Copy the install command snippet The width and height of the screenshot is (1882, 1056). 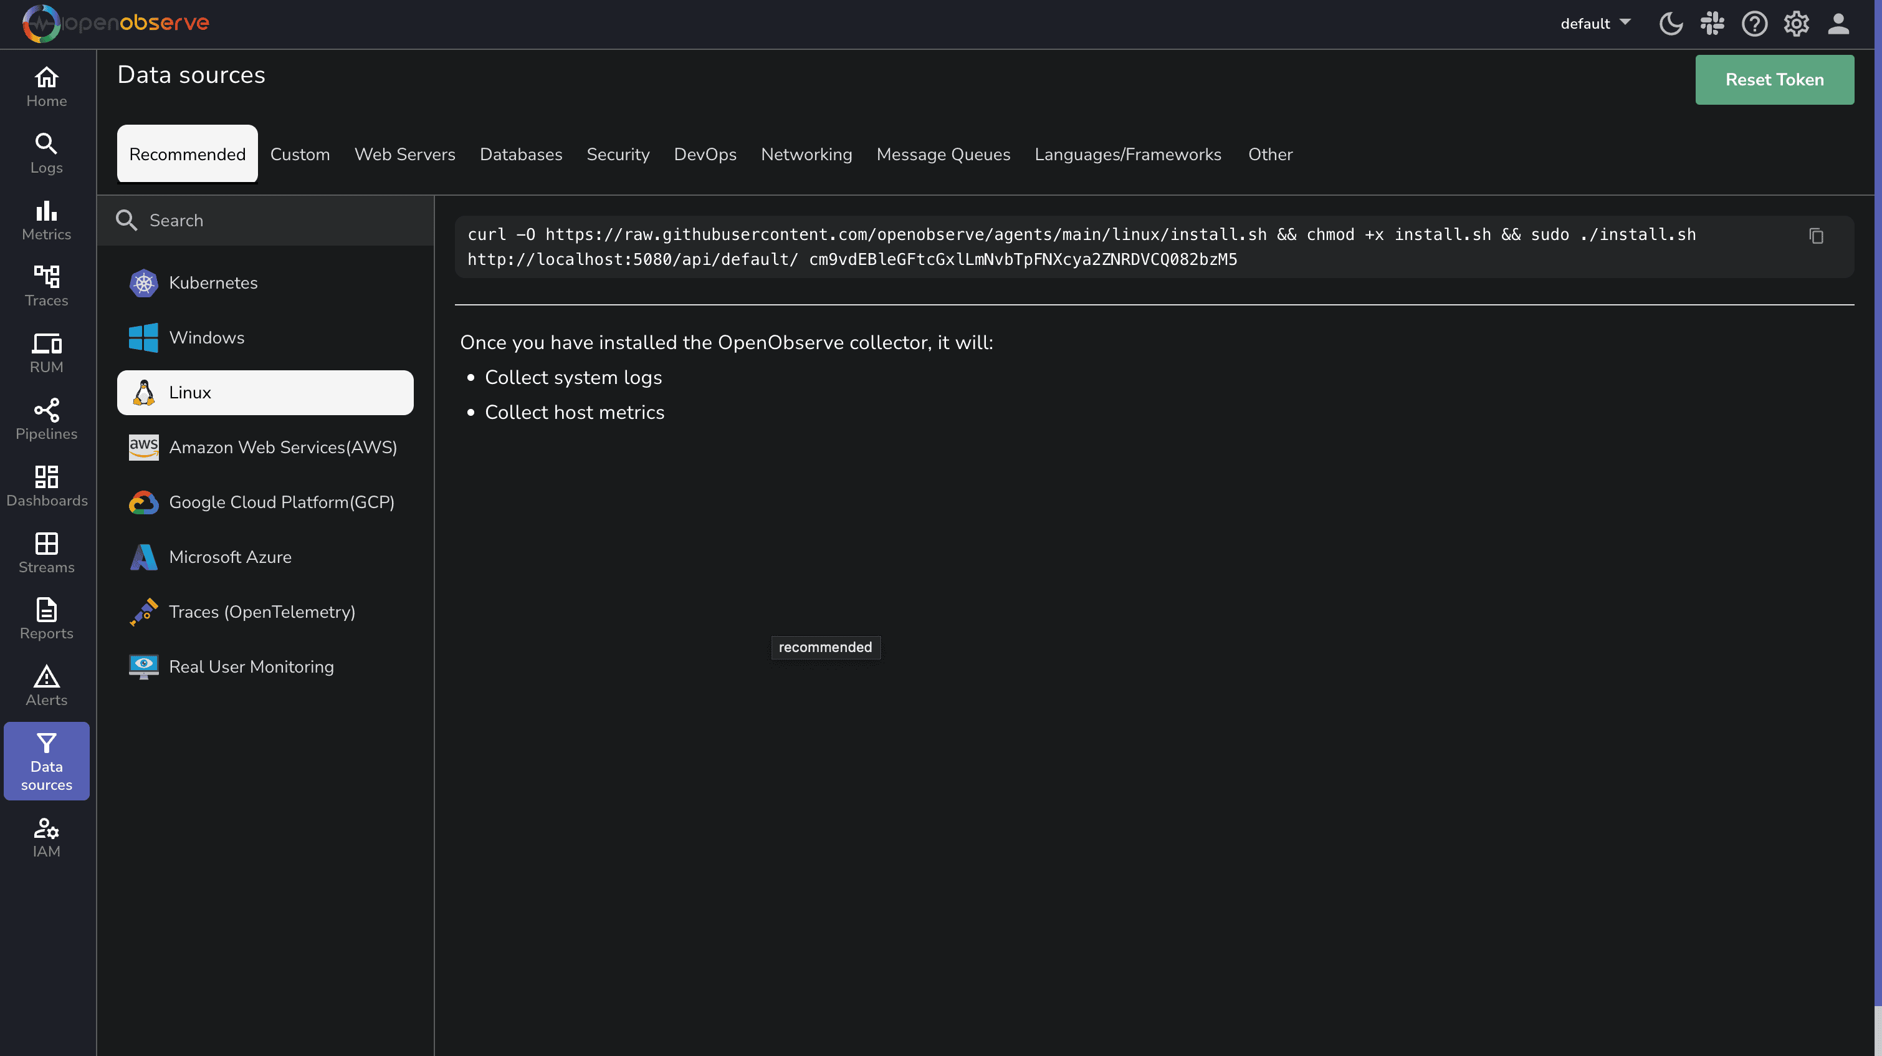click(x=1816, y=235)
